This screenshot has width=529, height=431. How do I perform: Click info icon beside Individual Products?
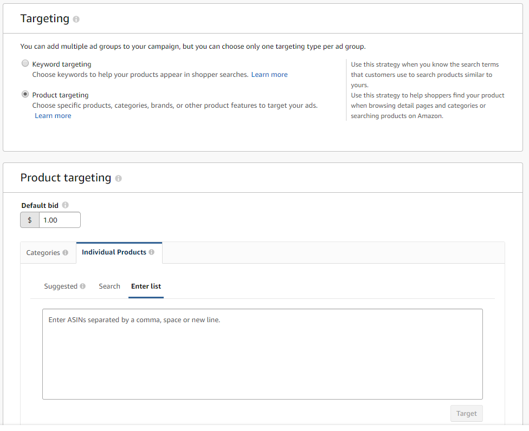[x=152, y=252]
